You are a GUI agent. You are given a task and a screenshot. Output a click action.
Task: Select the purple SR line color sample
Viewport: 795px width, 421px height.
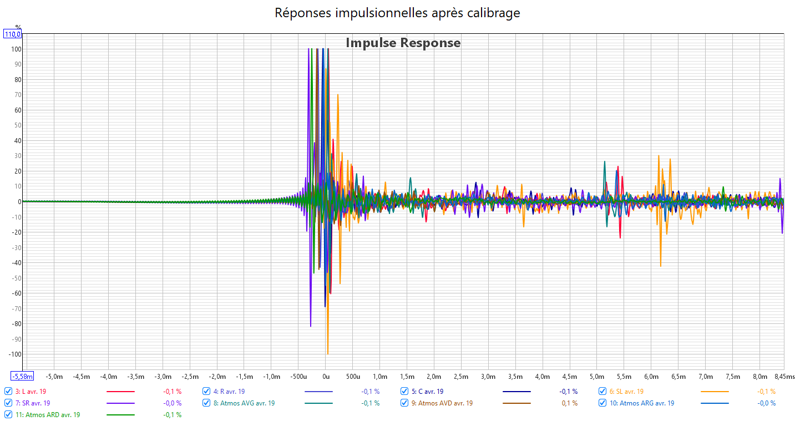(x=120, y=403)
